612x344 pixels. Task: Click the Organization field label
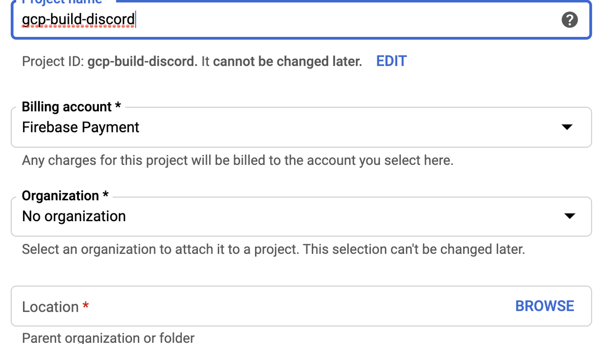coord(60,196)
